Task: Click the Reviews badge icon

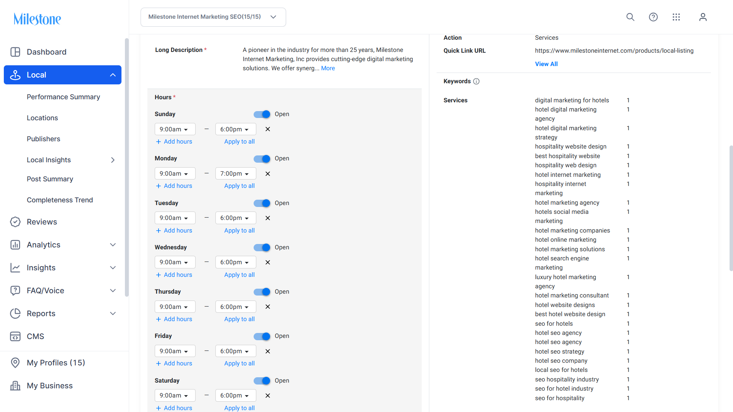Action: (15, 222)
